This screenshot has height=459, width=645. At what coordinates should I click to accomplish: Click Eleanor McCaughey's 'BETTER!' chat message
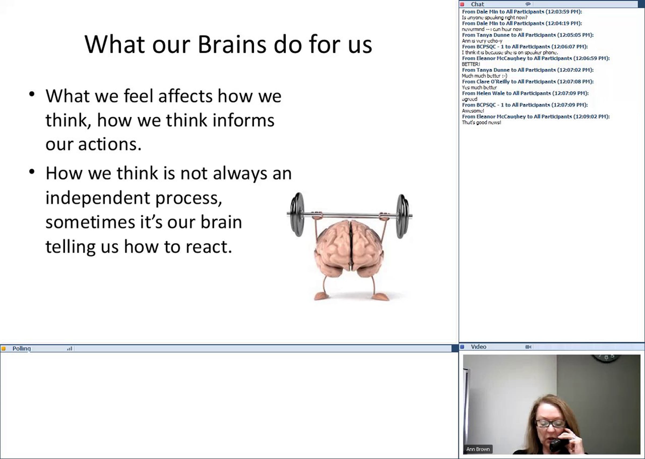471,64
